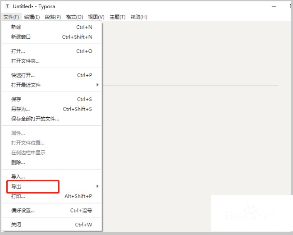
Task: Select 新建窗口 menu entry
Action: [51, 37]
